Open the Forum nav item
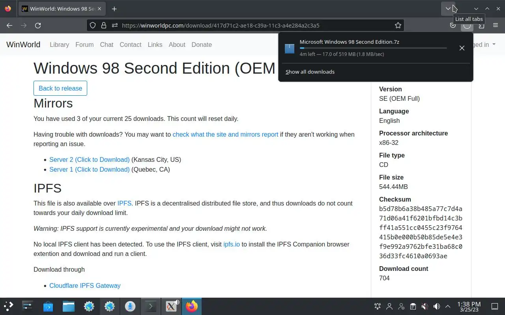 coord(84,44)
